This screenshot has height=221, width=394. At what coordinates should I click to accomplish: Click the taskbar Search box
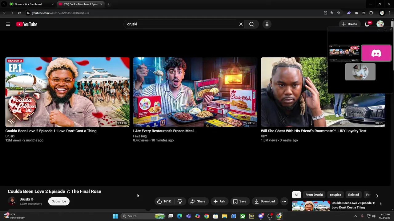(143, 216)
